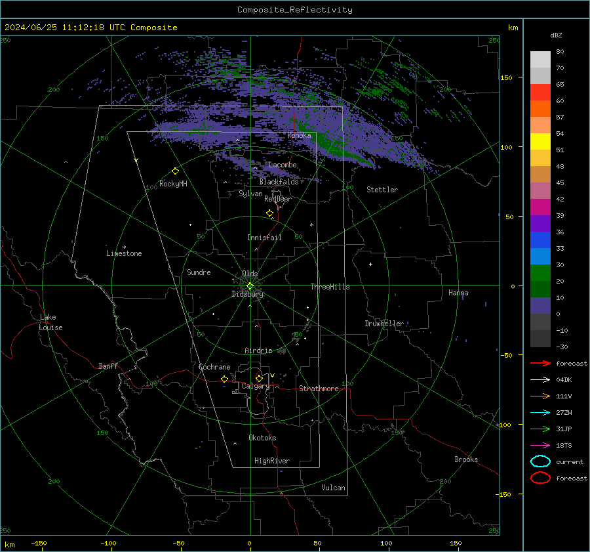
Task: Click the Brooks city label
Action: tap(466, 459)
